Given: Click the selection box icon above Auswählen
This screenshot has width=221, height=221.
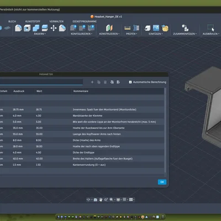Looking at the screenshot, I should pos(211,28).
